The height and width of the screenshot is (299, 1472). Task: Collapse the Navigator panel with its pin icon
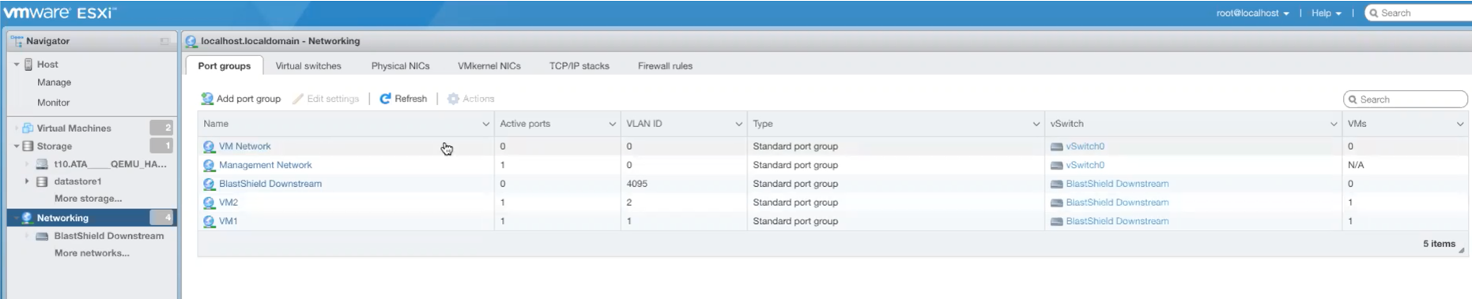tap(164, 41)
